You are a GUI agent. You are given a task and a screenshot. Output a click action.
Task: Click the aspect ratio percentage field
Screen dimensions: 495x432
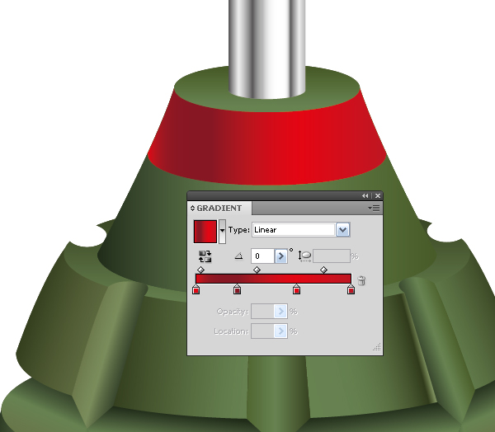(x=332, y=256)
